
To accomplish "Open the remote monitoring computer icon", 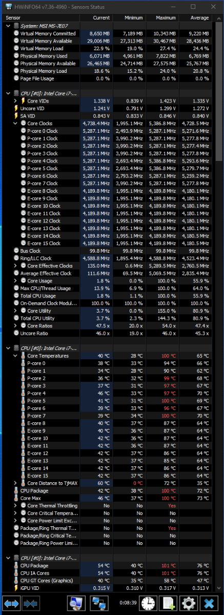I will pos(76,603).
